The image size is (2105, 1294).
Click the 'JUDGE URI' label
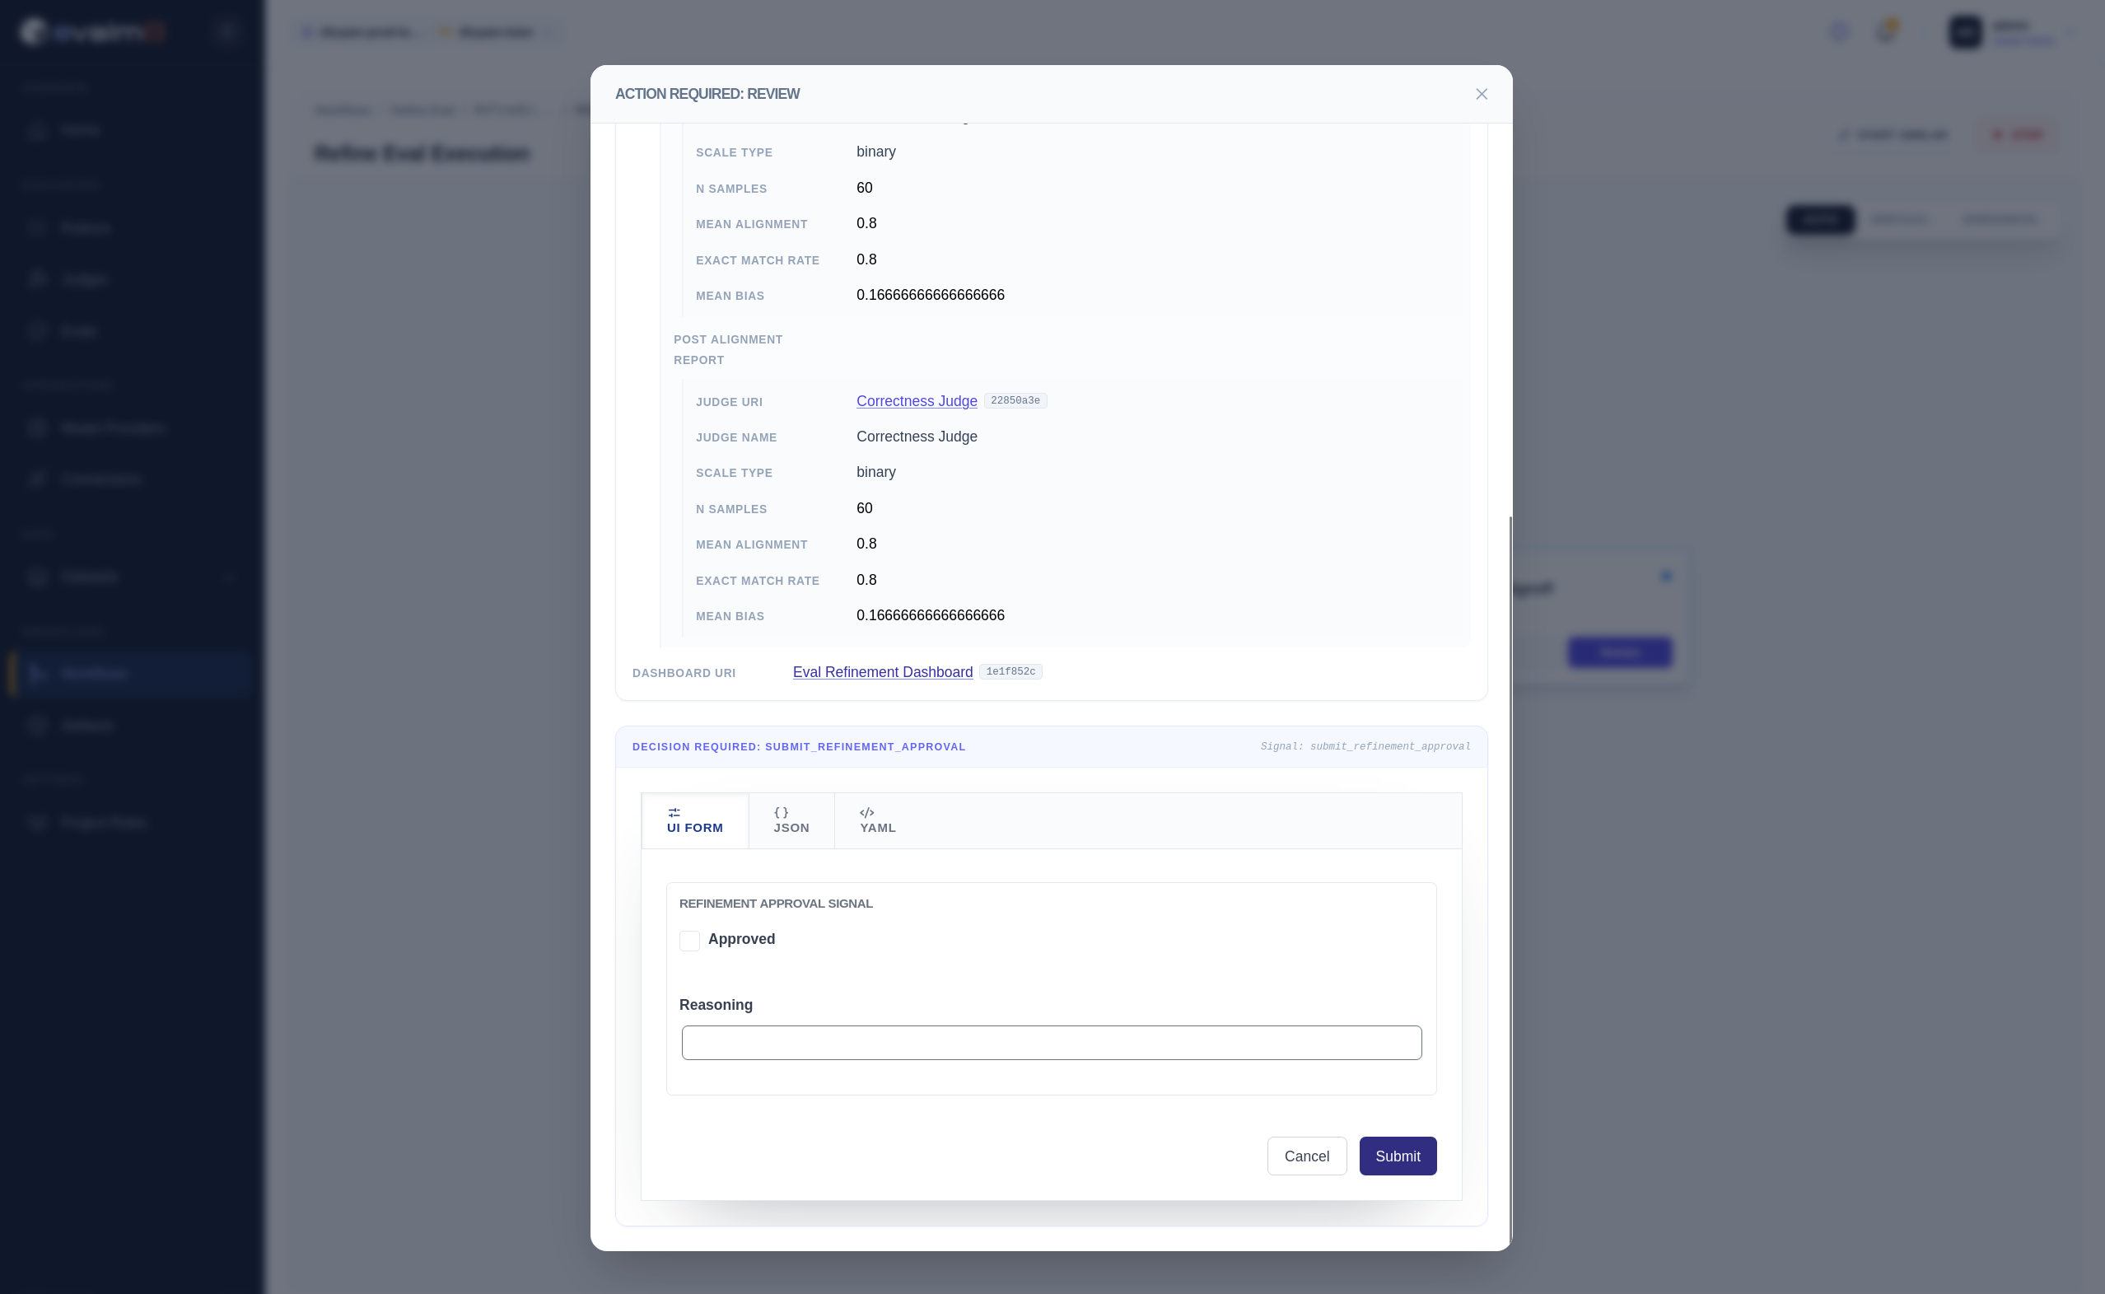click(x=728, y=402)
